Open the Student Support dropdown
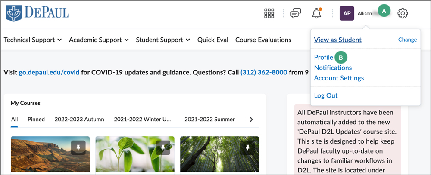 tap(163, 40)
